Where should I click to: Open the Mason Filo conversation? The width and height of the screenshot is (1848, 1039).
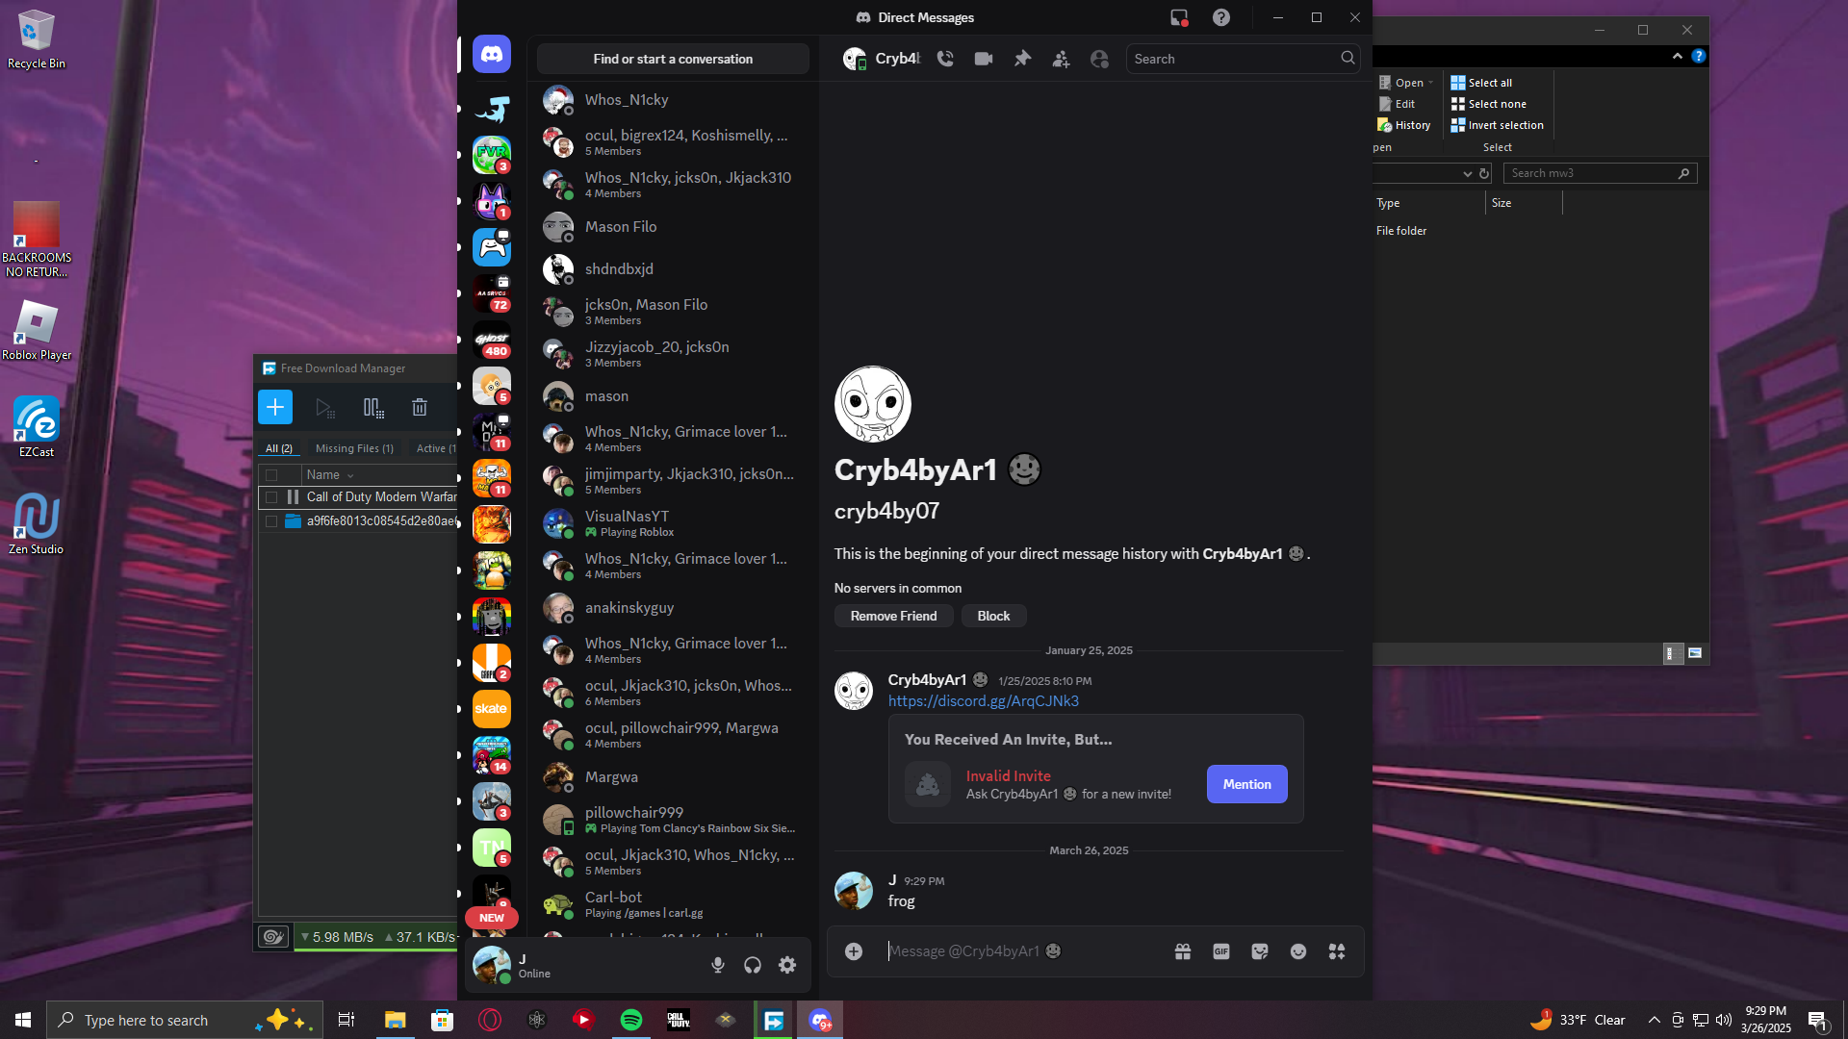[621, 227]
